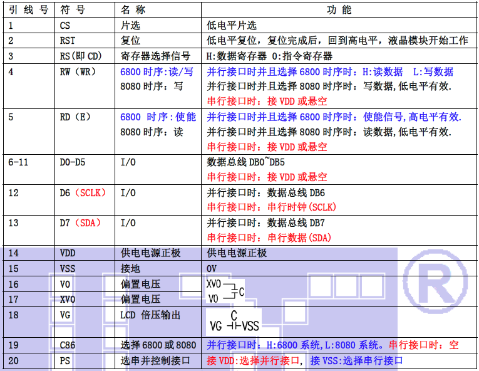Click the RW (WR) symbol cell
The image size is (479, 371).
coord(78,71)
